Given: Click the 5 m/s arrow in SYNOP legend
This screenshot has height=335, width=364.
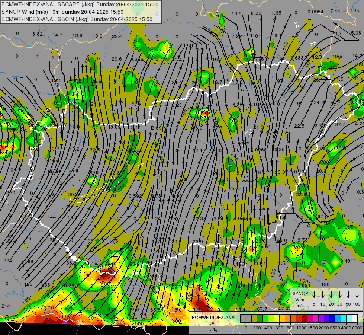Looking at the screenshot, I should (x=314, y=294).
